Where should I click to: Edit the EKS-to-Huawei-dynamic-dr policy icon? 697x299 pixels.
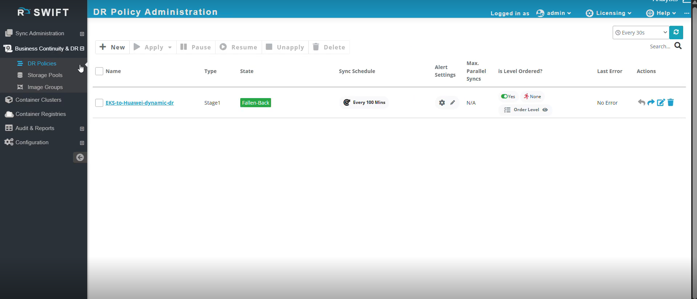(x=661, y=102)
